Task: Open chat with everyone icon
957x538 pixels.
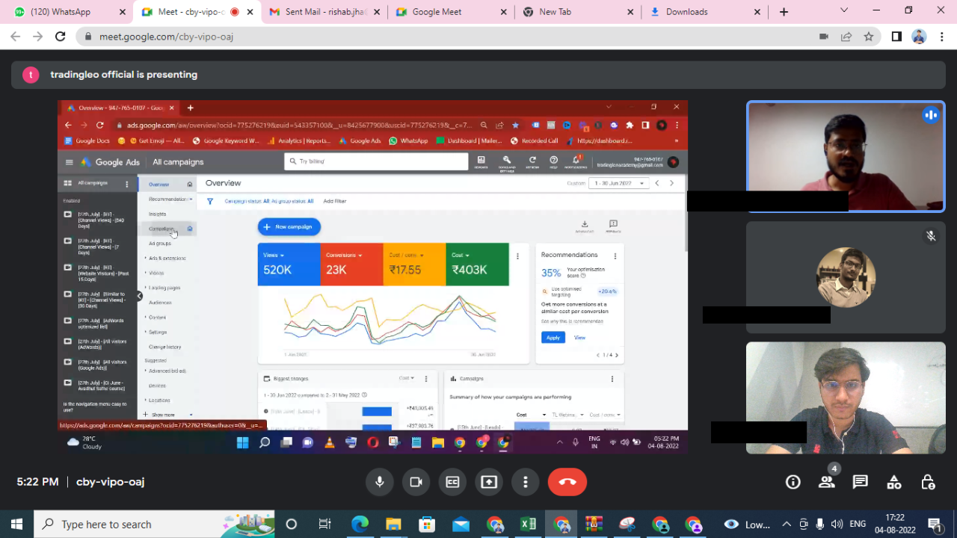Action: (861, 482)
